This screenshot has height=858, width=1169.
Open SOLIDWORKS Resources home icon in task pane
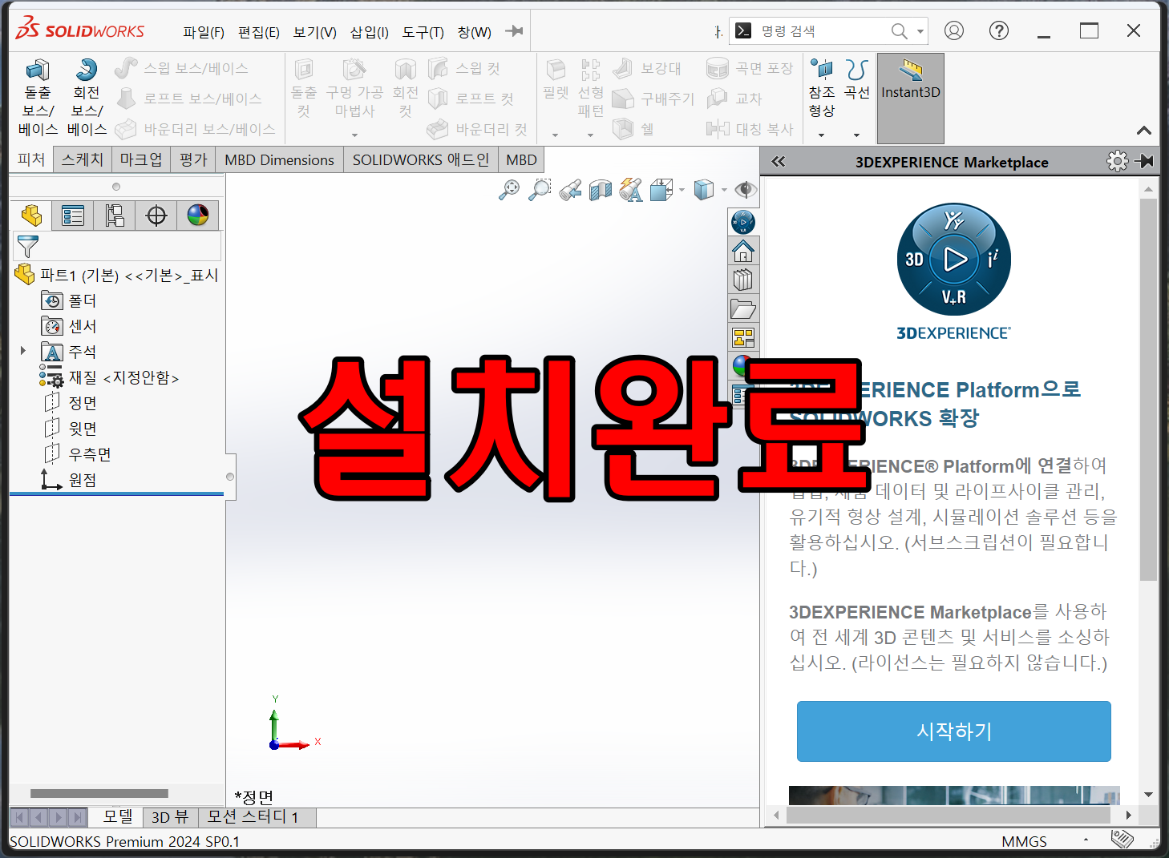point(743,251)
